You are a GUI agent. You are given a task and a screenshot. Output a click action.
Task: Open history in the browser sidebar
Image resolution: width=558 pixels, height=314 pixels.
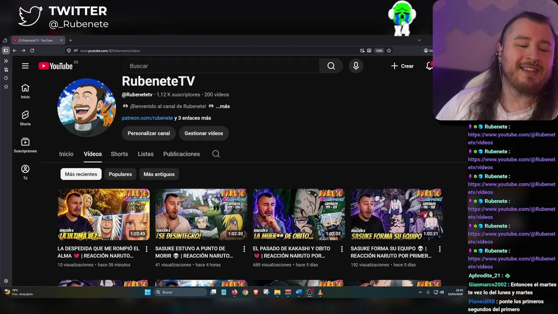coord(6,78)
